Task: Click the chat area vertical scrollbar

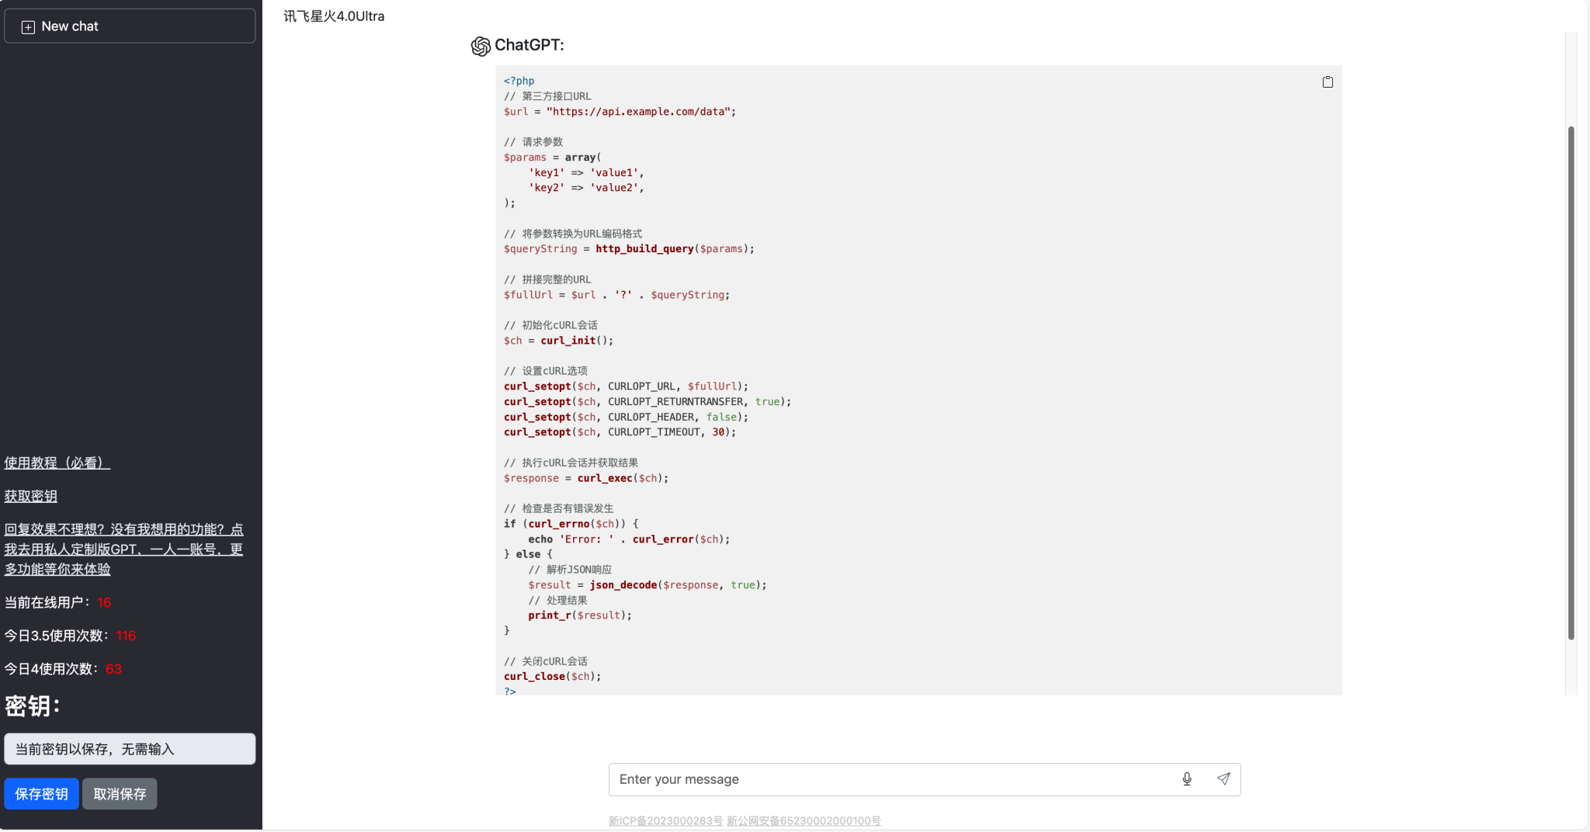Action: coord(1571,382)
